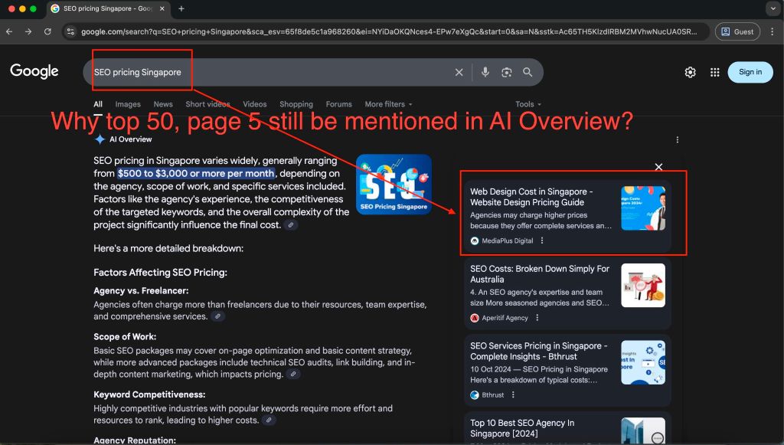This screenshot has height=445, width=784.
Task: Click the AI Overview sparkle icon
Action: [100, 139]
